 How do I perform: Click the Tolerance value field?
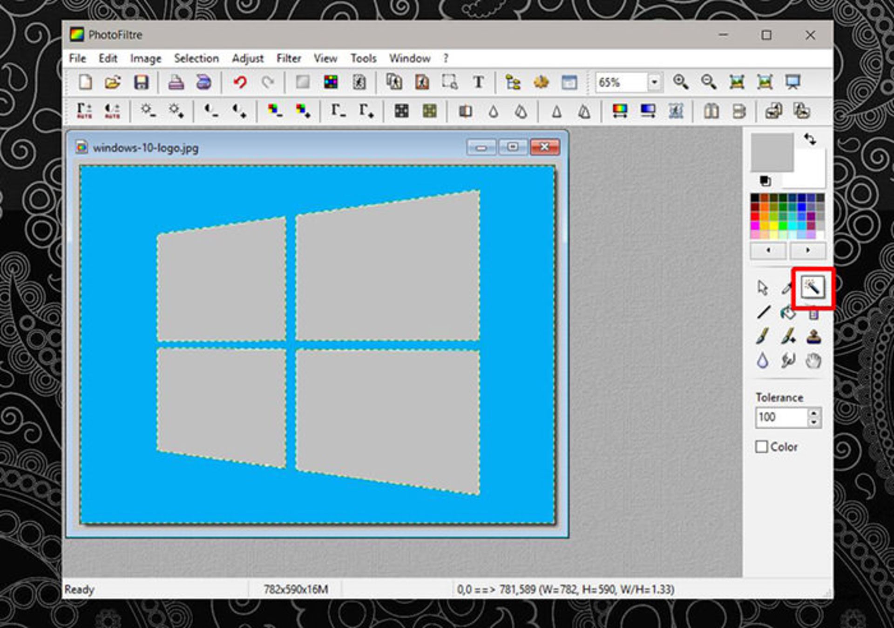click(781, 417)
